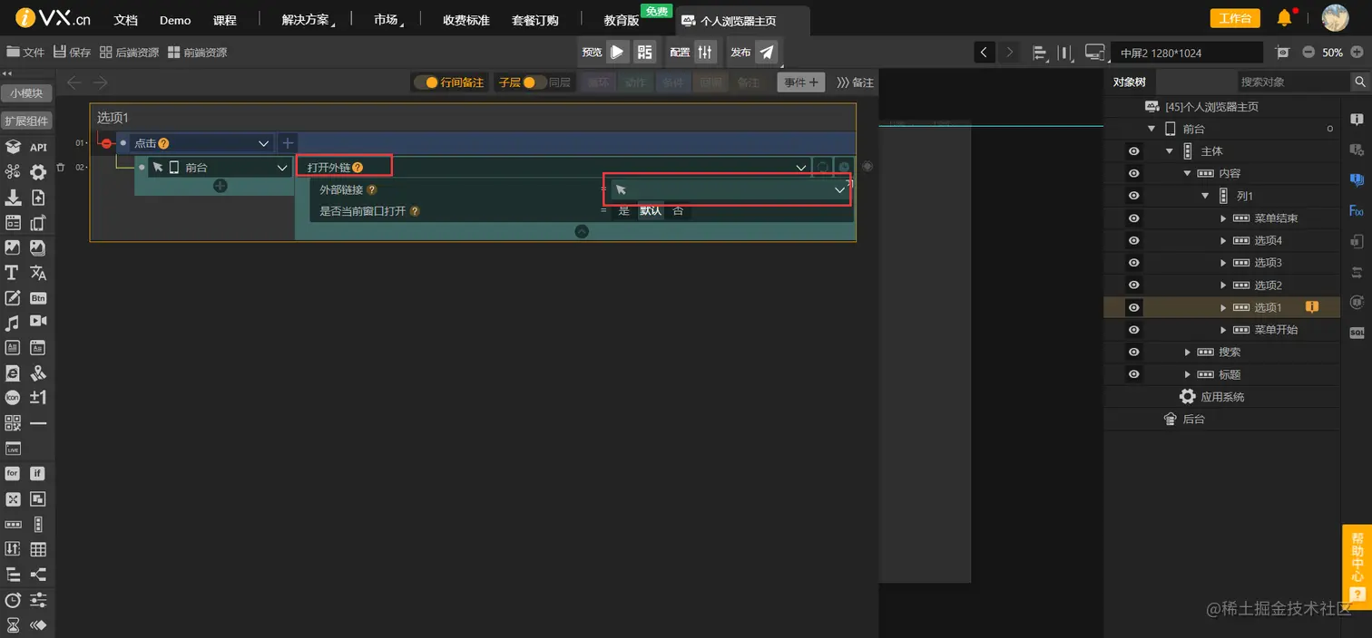
Task: Collapse the 内容 tree node
Action: [x=1187, y=173]
